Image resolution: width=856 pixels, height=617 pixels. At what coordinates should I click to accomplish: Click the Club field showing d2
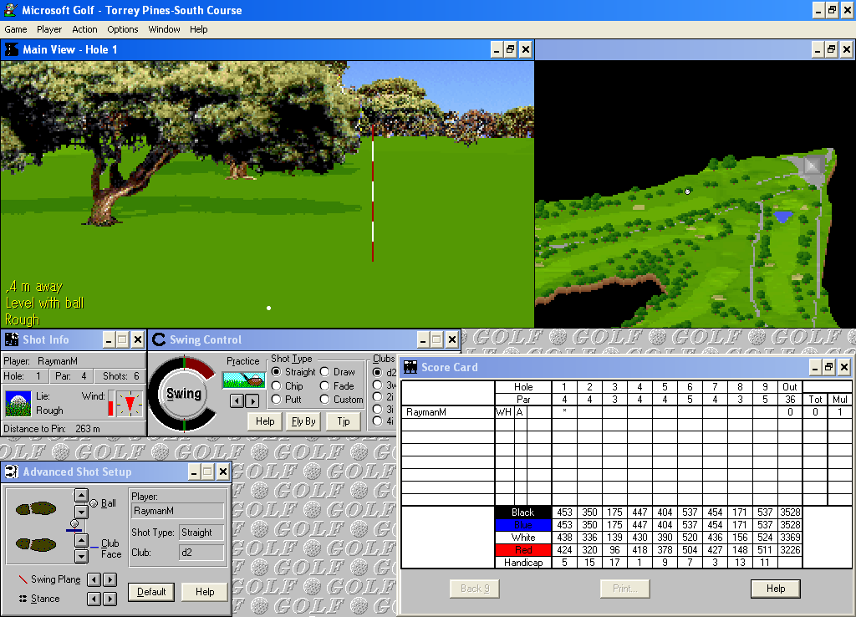pyautogui.click(x=201, y=553)
